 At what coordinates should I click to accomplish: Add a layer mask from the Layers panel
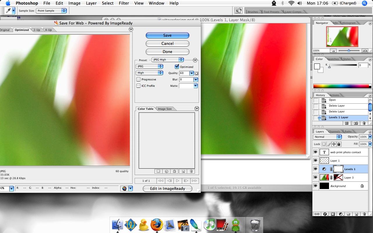333,214
